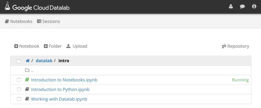The height and width of the screenshot is (108, 261).
Task: Switch to the Sessions tab
Action: (x=48, y=21)
